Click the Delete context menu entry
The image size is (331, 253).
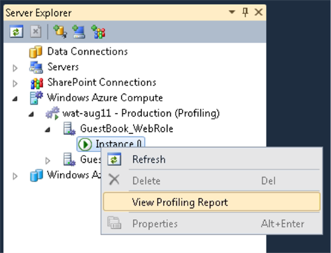(212, 180)
